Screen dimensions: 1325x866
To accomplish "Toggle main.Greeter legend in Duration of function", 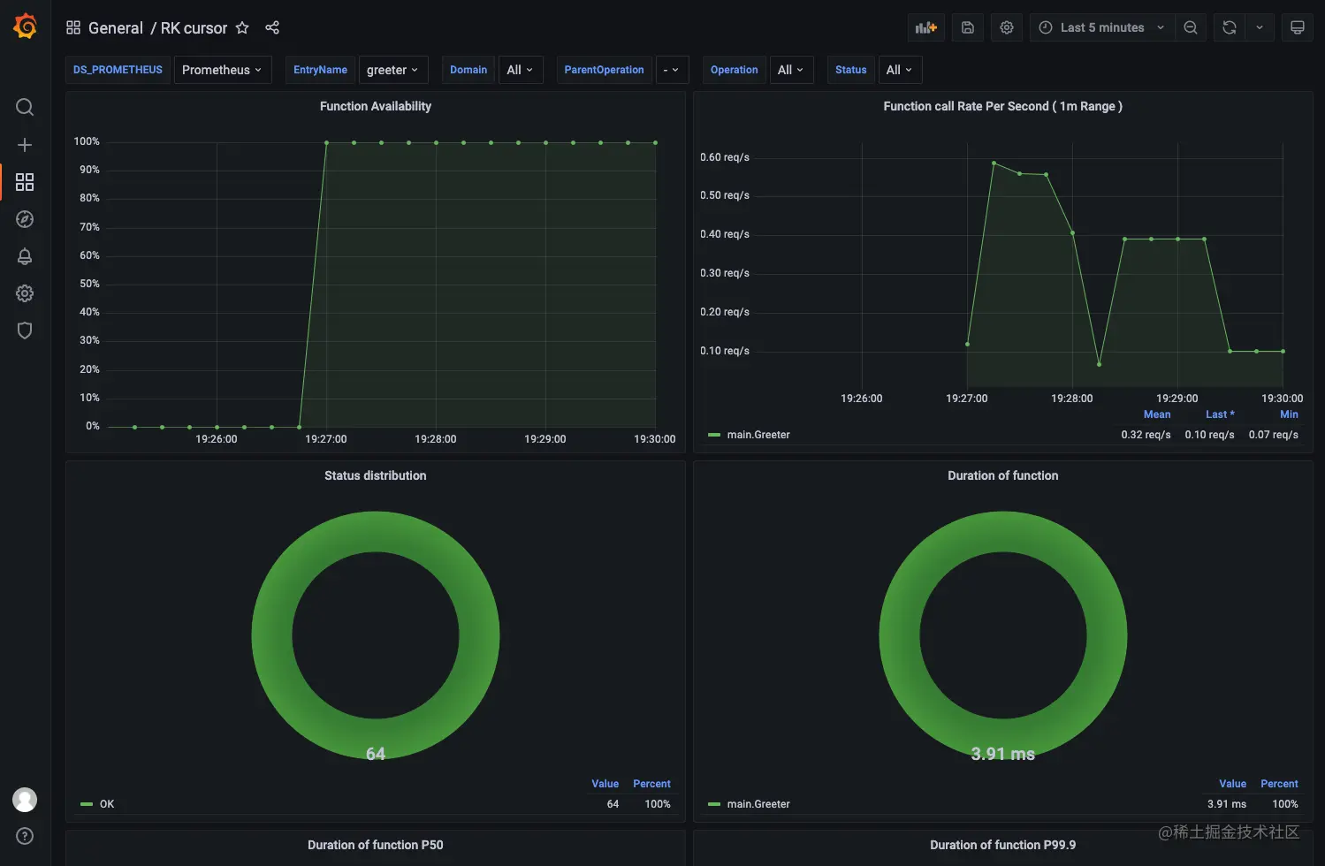I will 758,804.
